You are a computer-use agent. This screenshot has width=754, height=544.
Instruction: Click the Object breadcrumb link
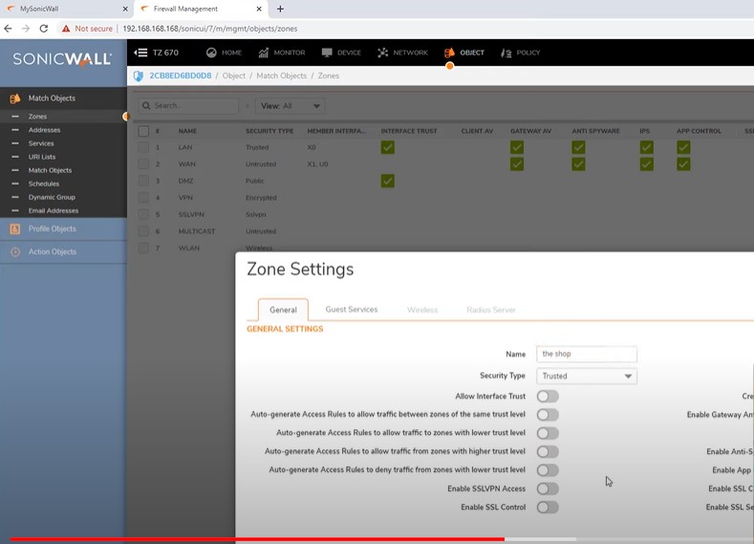click(x=233, y=76)
